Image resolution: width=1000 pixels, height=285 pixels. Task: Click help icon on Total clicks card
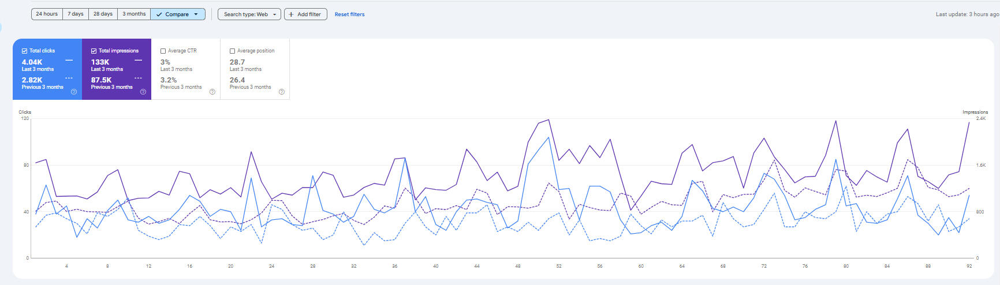click(x=74, y=92)
